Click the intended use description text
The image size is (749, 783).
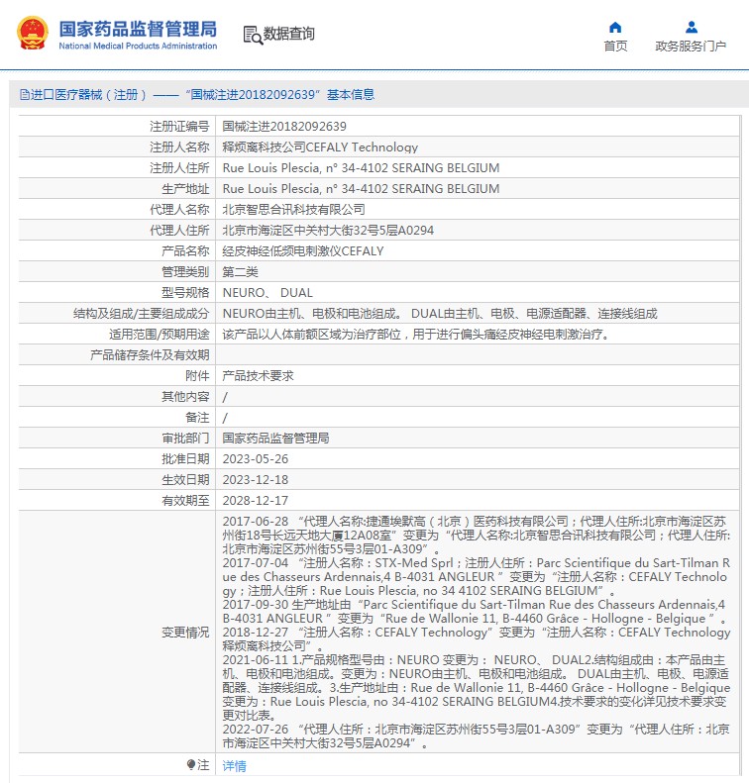click(416, 335)
